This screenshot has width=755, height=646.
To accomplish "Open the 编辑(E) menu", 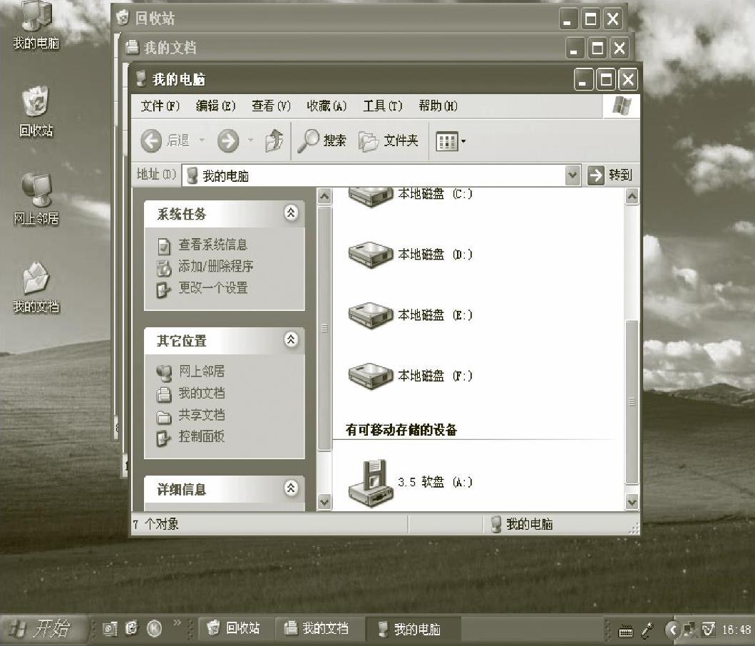I will (x=216, y=106).
